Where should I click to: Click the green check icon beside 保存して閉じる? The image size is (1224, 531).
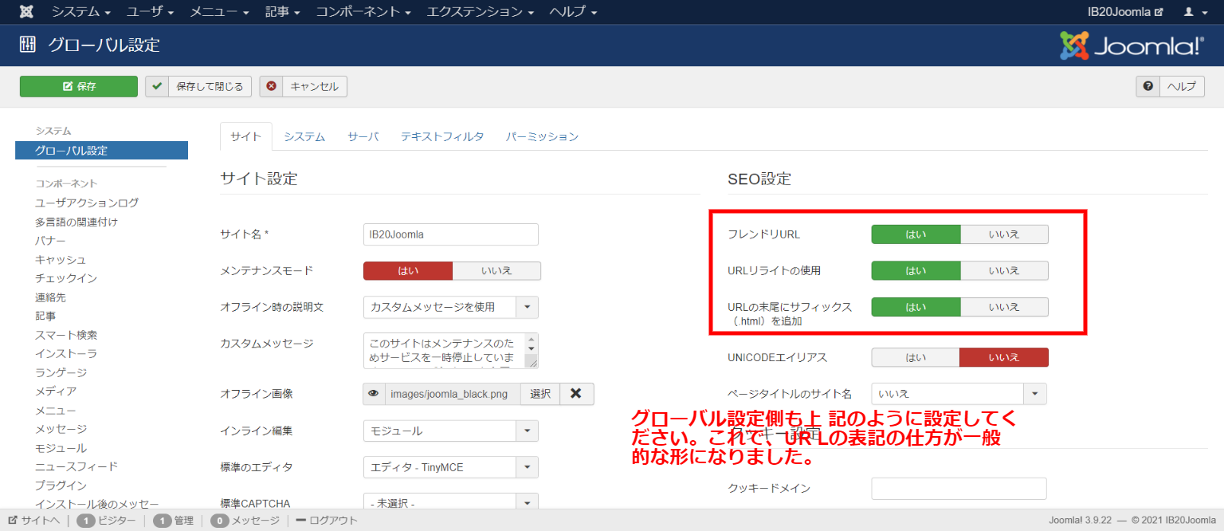tap(157, 86)
